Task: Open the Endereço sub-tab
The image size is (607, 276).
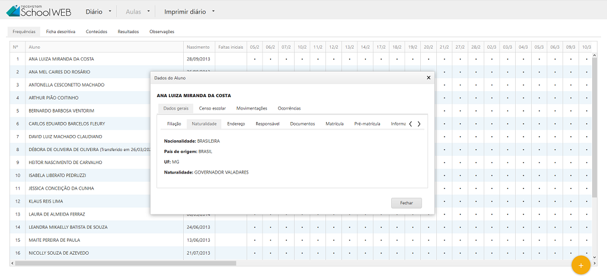Action: [x=236, y=124]
